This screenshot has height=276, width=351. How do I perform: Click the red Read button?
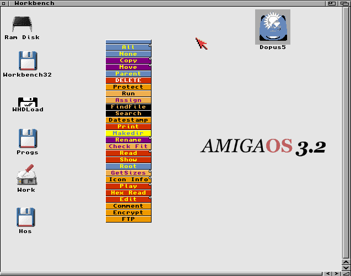click(x=128, y=153)
